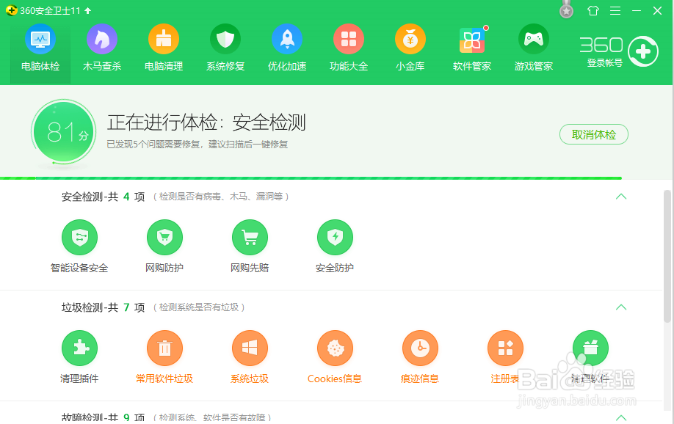The width and height of the screenshot is (674, 424).
Task: Collapse the 垃圾检测 section
Action: pos(621,307)
